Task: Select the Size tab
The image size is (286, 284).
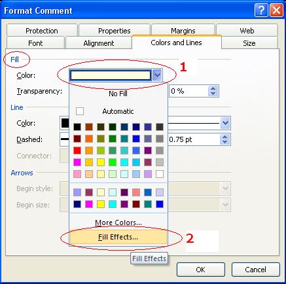Action: pyautogui.click(x=249, y=43)
